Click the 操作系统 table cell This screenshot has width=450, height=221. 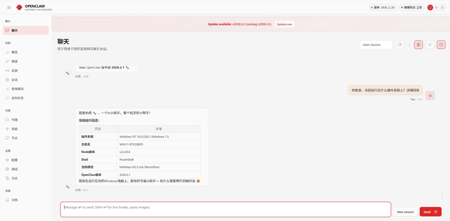[98, 136]
